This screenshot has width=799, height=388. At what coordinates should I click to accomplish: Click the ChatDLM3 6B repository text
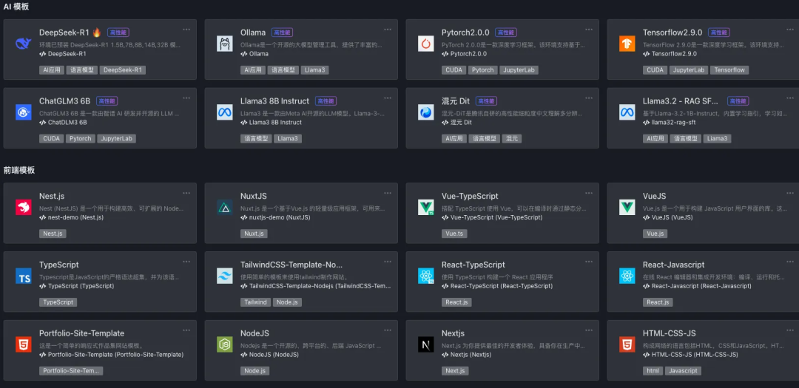click(67, 123)
